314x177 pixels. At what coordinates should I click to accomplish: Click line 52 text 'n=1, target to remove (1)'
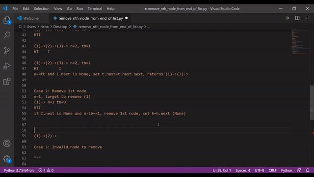62,96
